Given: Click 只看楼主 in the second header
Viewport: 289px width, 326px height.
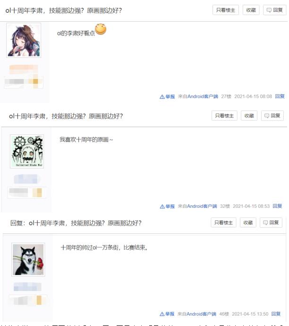Looking at the screenshot, I should tap(224, 115).
